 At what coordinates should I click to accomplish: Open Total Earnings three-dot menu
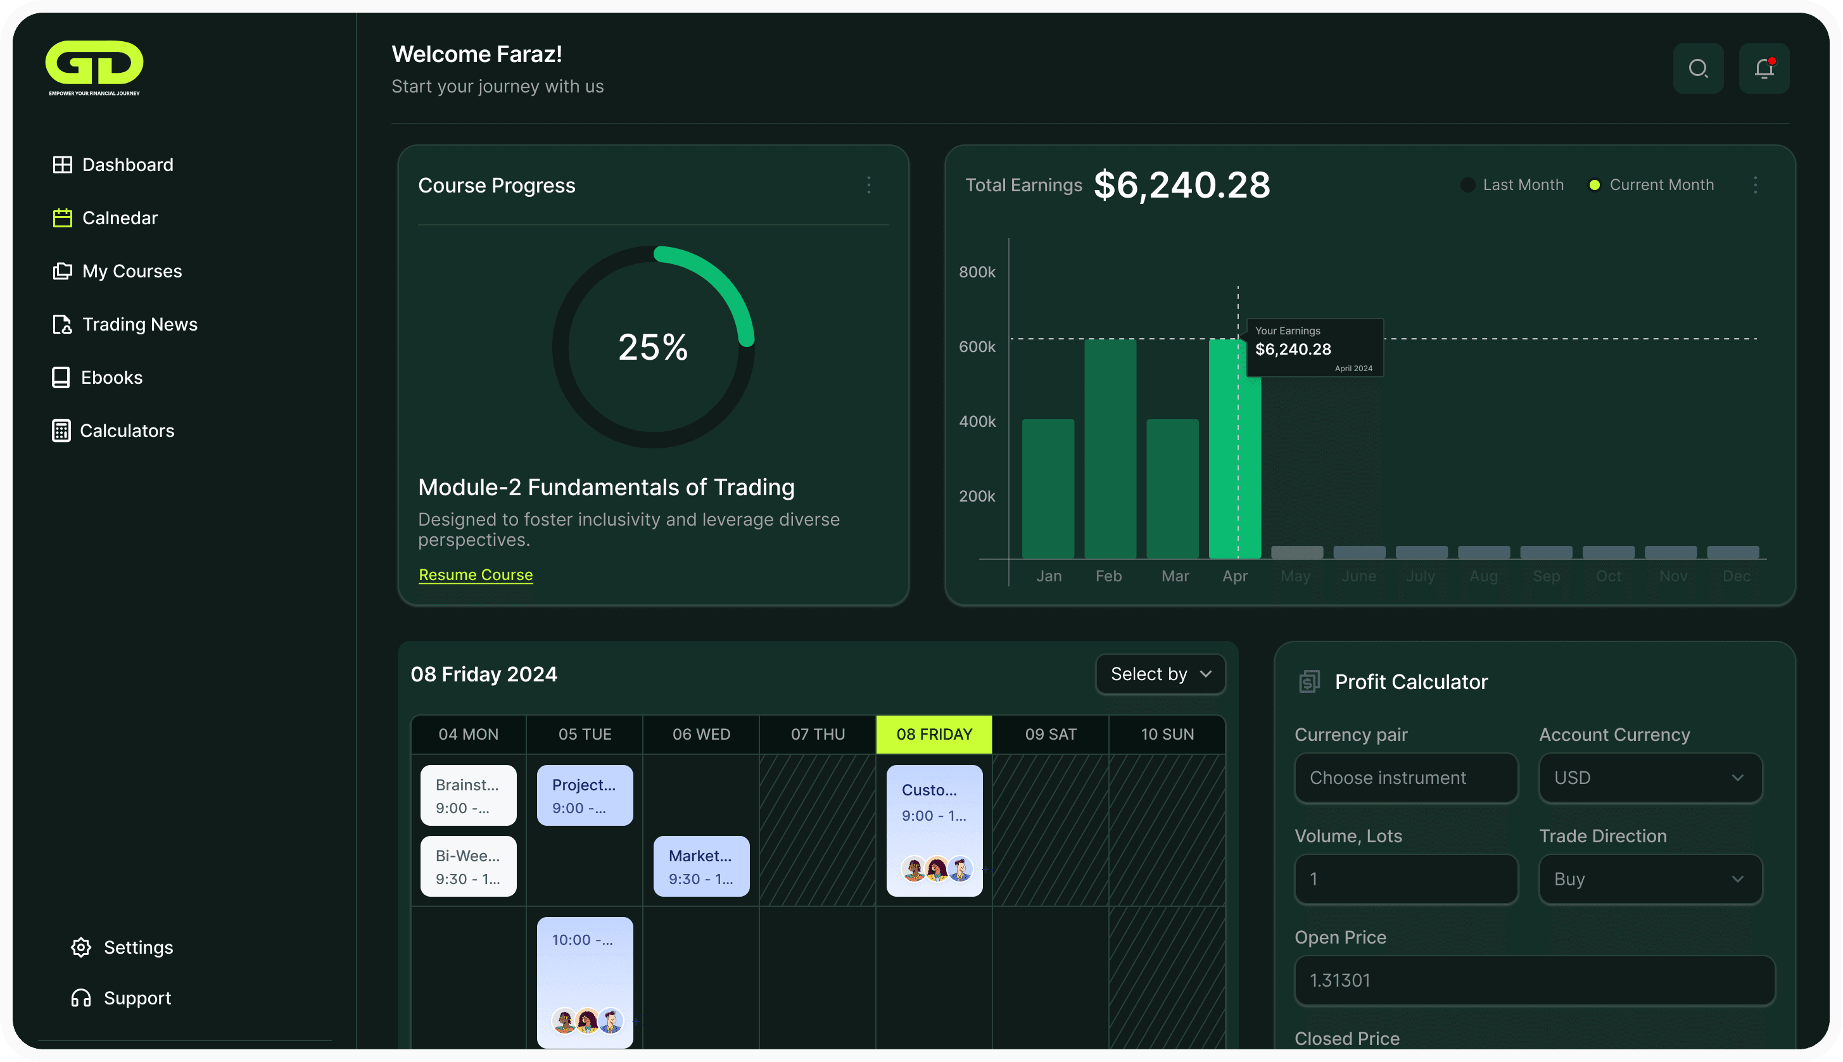1756,186
